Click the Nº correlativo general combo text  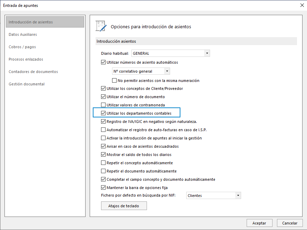pyautogui.click(x=133, y=71)
